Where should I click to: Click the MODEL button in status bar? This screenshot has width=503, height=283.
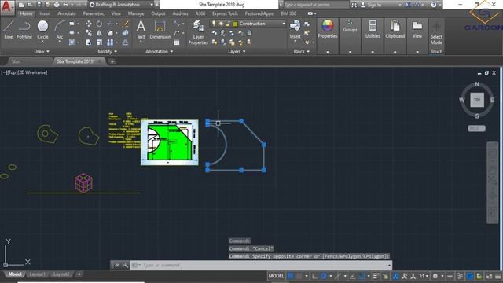coord(276,276)
